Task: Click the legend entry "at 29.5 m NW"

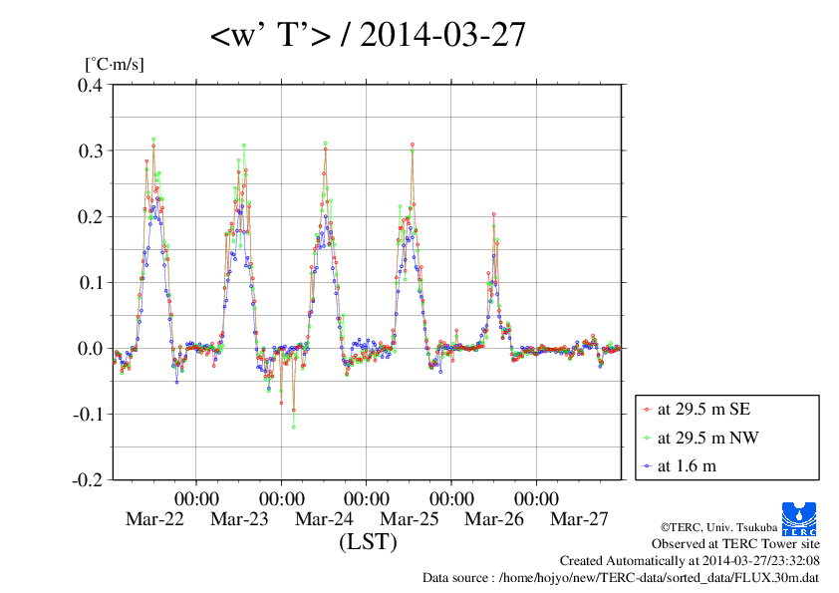Action: [707, 438]
